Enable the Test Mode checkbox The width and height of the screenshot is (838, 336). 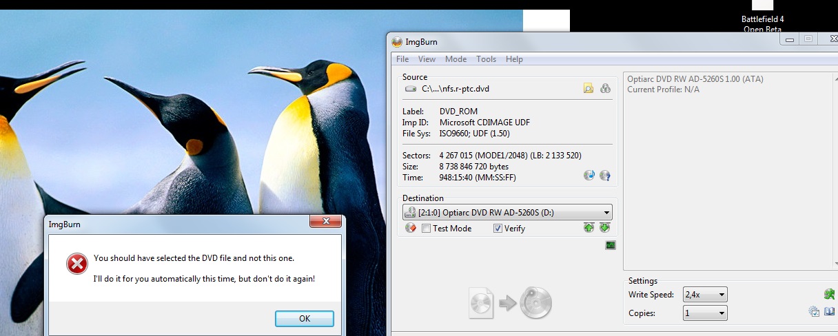pos(427,229)
